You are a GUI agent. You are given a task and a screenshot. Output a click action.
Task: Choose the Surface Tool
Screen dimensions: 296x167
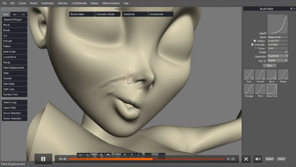tap(15, 95)
